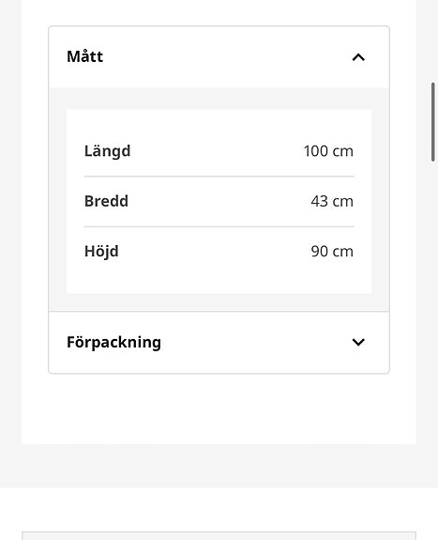Click the vertical scrollbar thumb
This screenshot has height=540, width=438.
433,122
